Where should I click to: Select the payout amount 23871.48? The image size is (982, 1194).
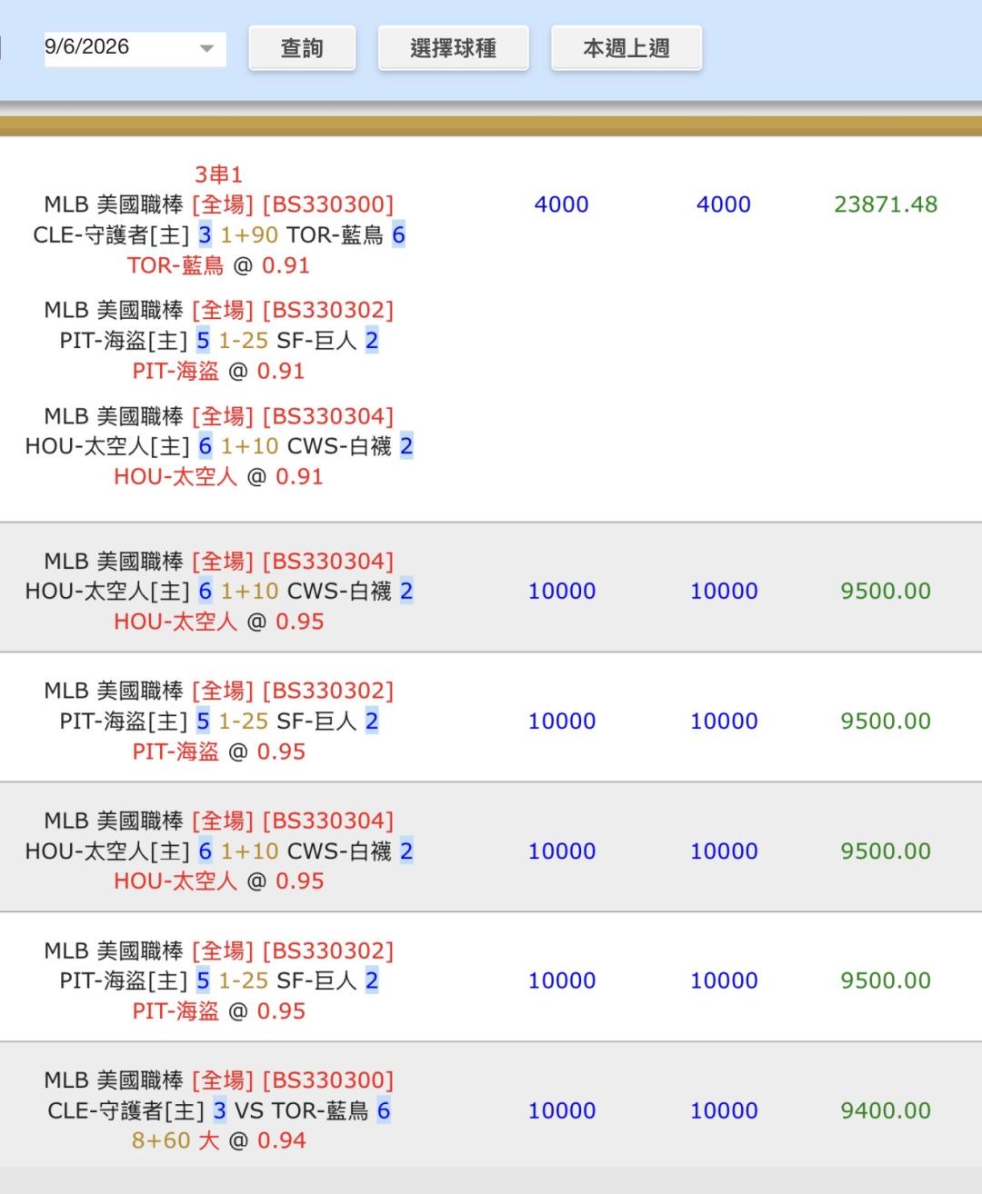point(886,204)
